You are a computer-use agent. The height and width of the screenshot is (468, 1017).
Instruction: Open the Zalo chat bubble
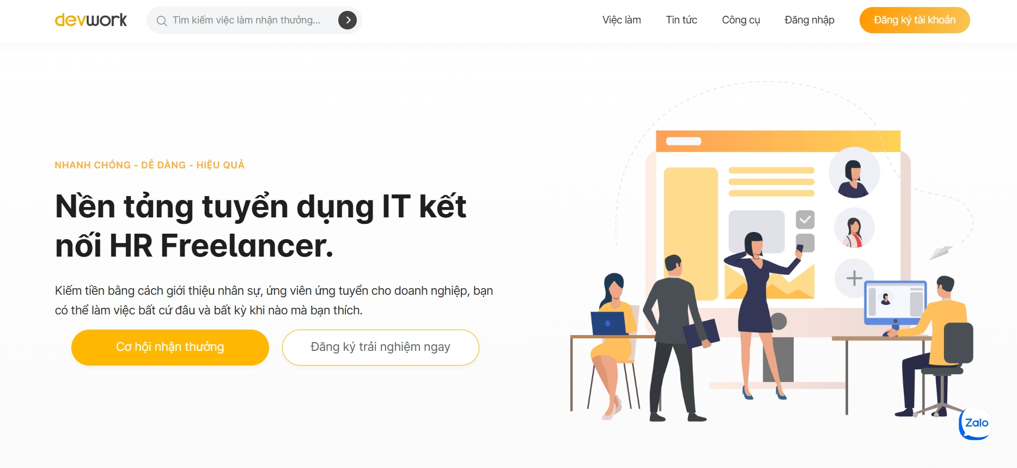click(975, 423)
